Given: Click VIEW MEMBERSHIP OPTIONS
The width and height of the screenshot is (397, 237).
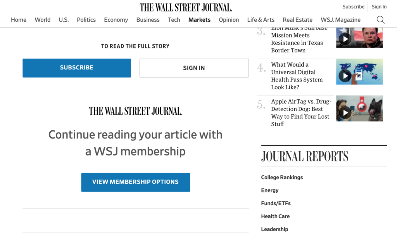Looking at the screenshot, I should coord(135,182).
